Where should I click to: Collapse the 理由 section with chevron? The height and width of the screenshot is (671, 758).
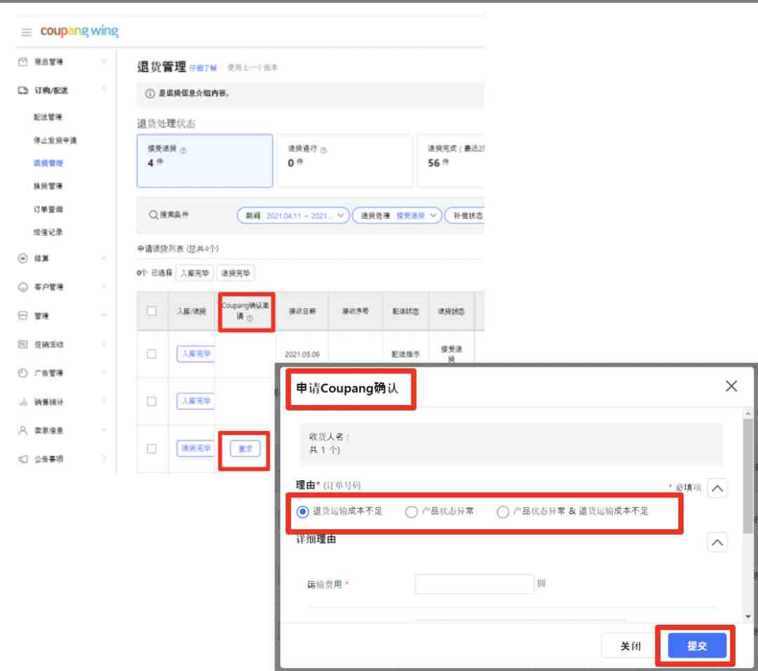(717, 488)
